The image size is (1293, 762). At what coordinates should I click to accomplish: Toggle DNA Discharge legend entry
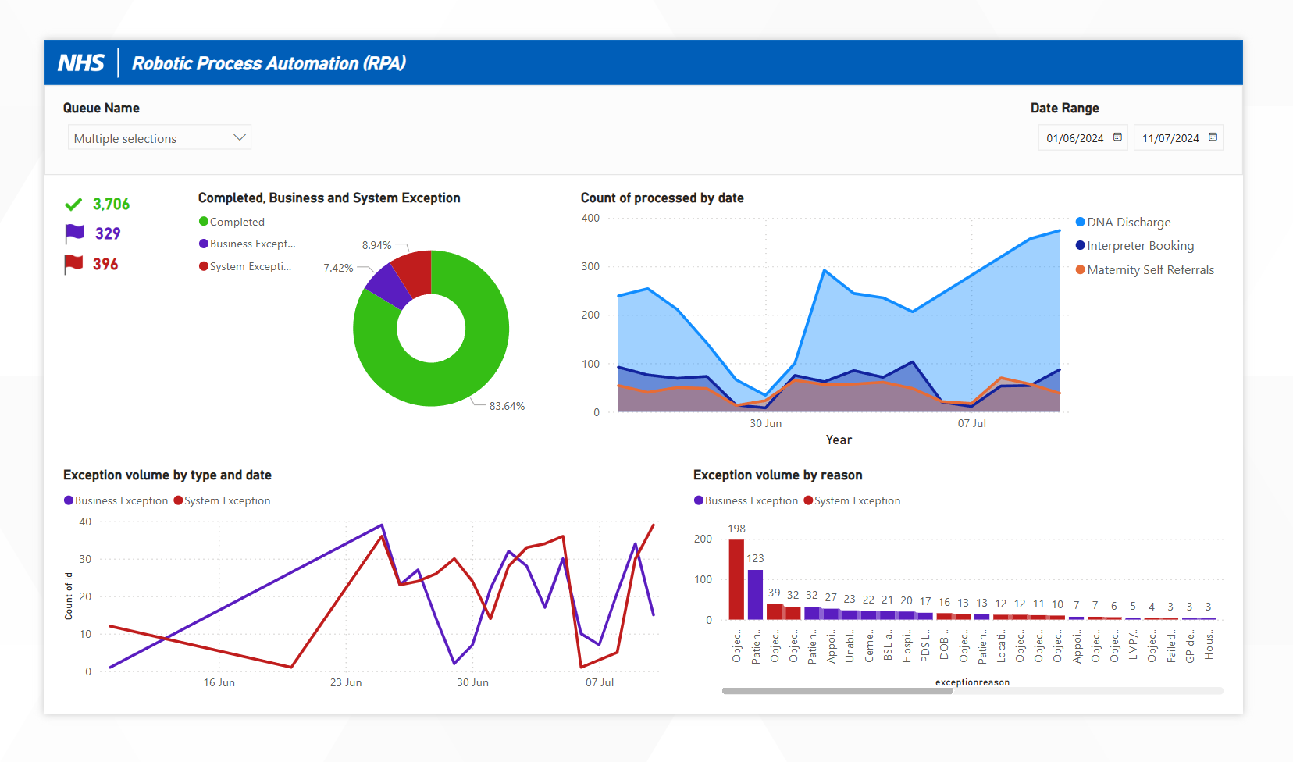(1124, 223)
